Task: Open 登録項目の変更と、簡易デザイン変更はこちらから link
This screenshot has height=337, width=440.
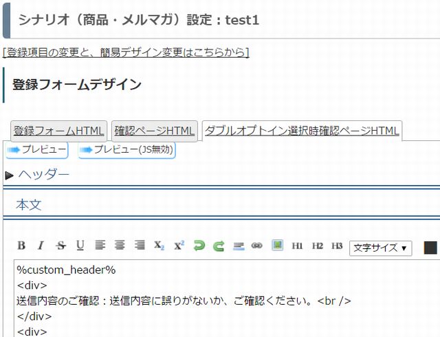Action: [x=126, y=52]
